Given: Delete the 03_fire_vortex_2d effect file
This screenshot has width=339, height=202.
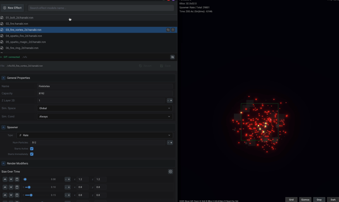Looking at the screenshot, I should coord(173,30).
